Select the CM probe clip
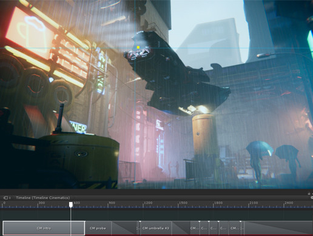Image resolution: width=313 pixels, height=236 pixels. [98, 228]
